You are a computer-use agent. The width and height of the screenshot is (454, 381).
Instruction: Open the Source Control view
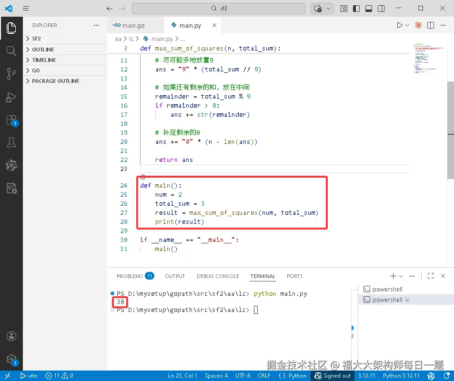click(11, 74)
